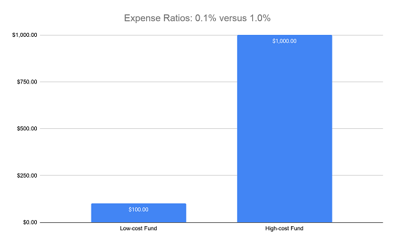Click the $100.00 data label inside the bar
The height and width of the screenshot is (244, 395).
point(138,210)
